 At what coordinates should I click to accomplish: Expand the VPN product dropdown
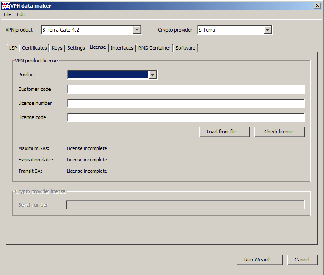(137, 30)
